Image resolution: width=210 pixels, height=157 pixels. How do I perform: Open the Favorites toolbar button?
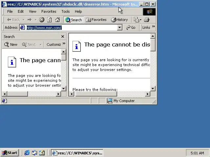96,20
